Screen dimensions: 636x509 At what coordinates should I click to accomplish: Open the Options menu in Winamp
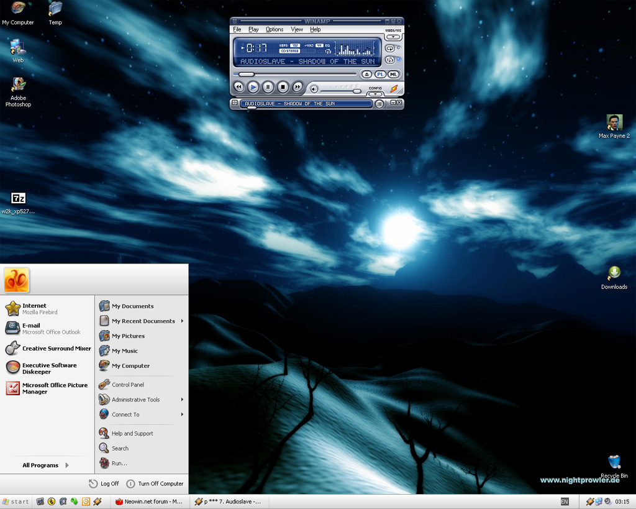pos(275,29)
